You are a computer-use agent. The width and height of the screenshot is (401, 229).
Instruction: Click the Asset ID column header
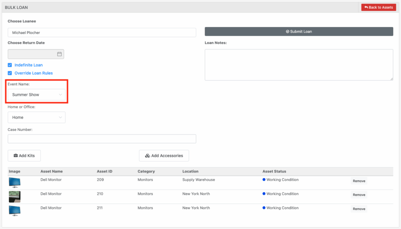pos(105,171)
